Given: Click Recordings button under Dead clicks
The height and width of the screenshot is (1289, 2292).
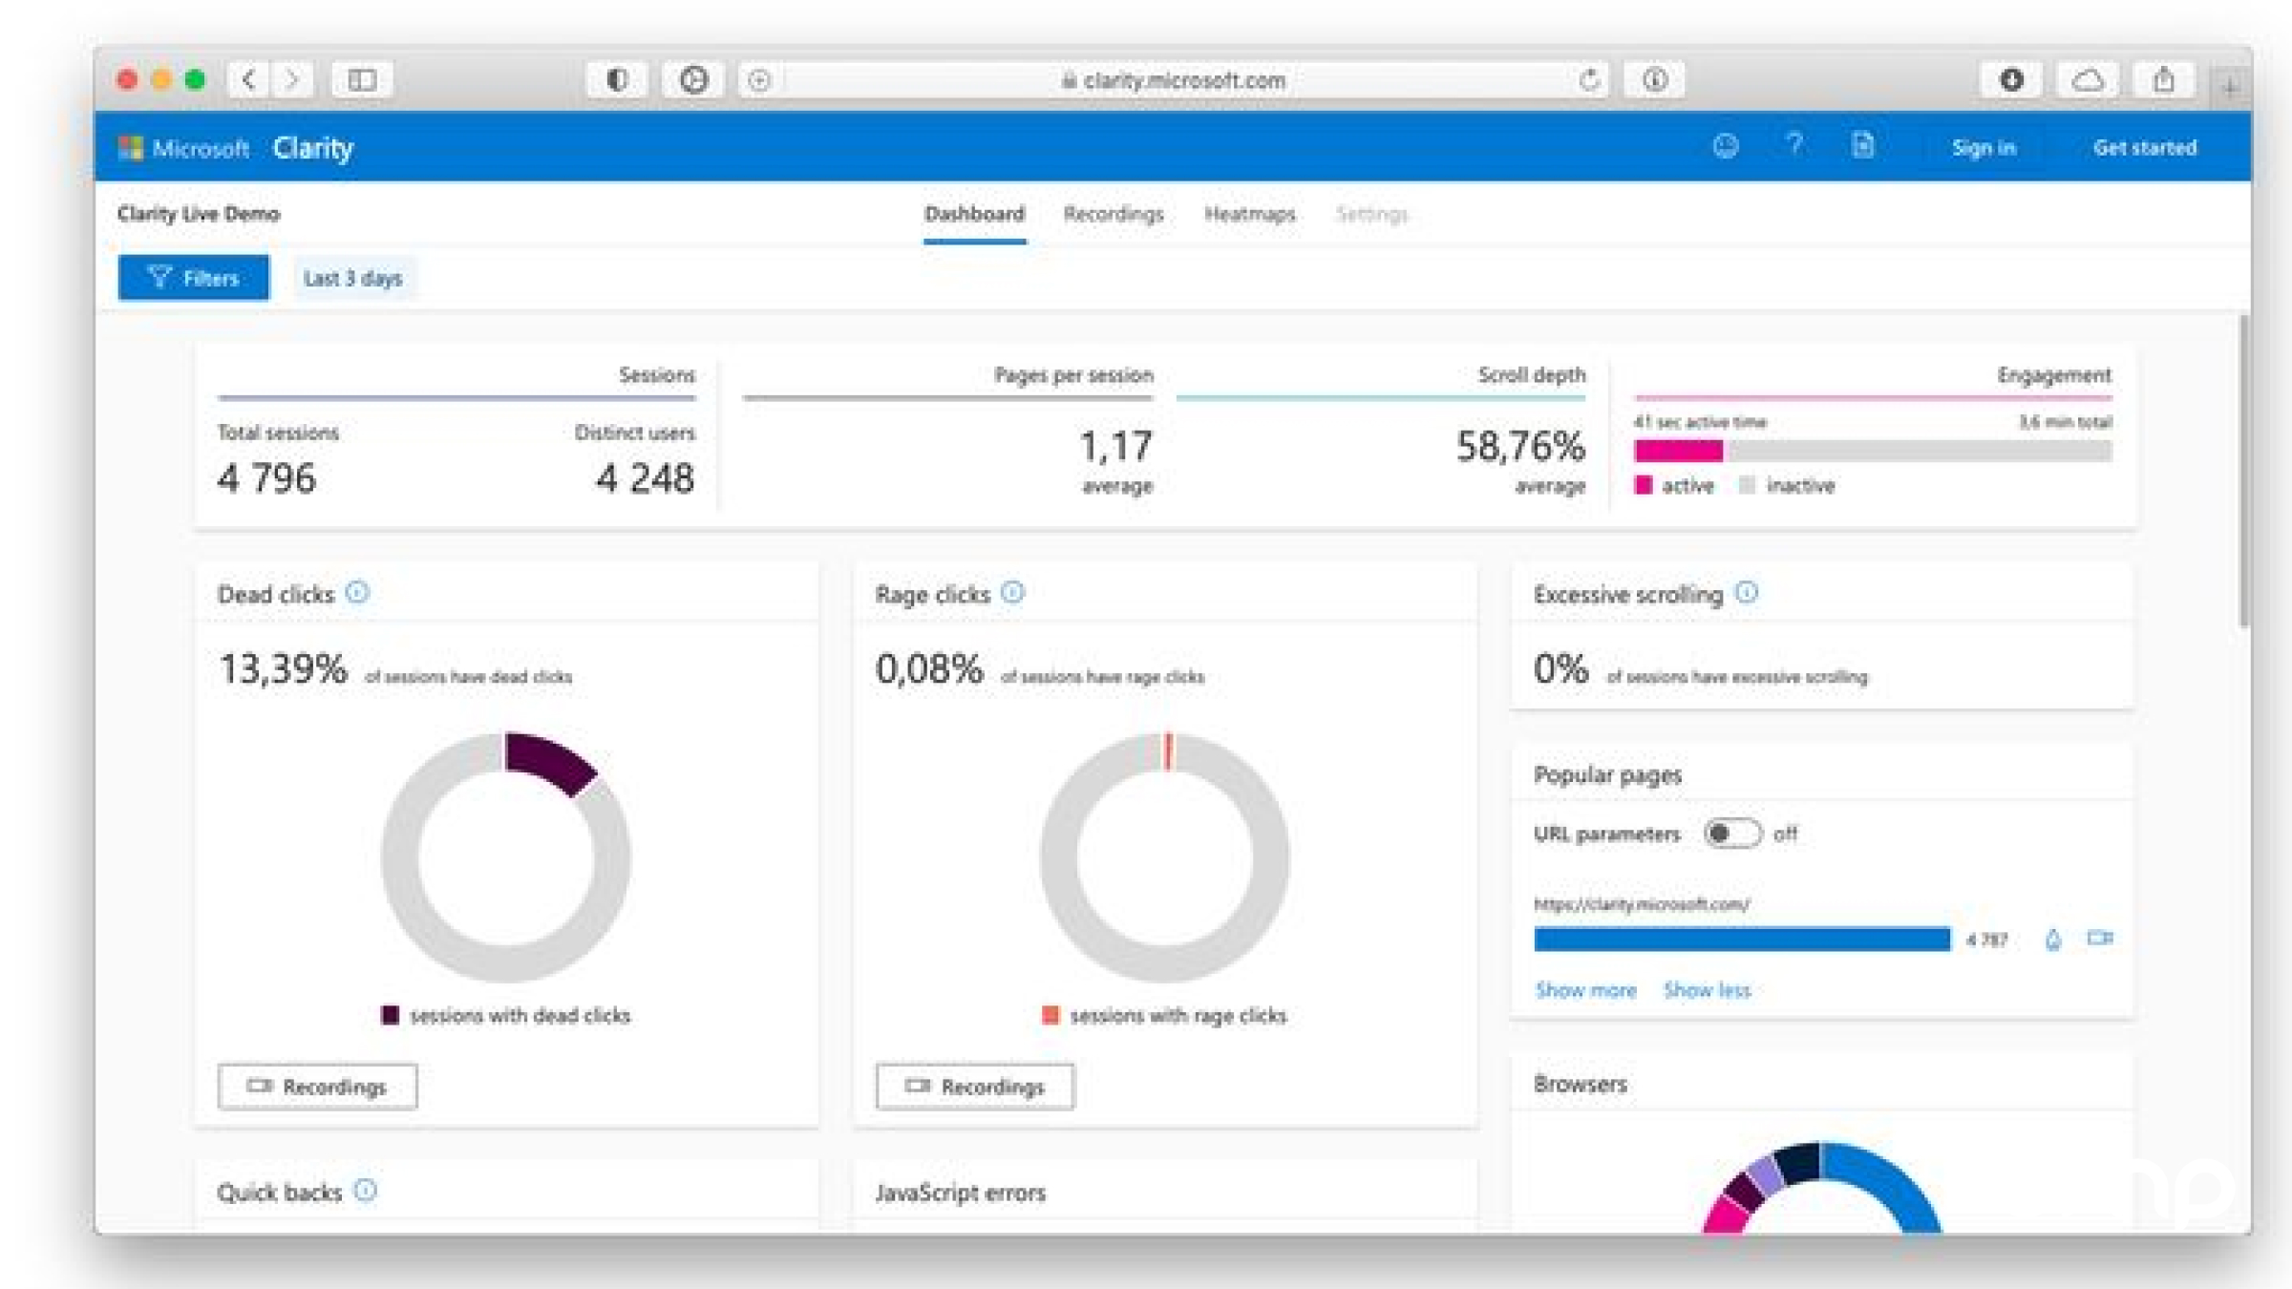Looking at the screenshot, I should 317,1087.
